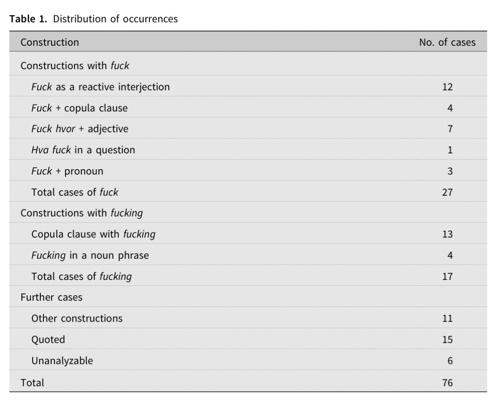Select the 'Quoted' row label
503x416 pixels.
tap(48, 340)
